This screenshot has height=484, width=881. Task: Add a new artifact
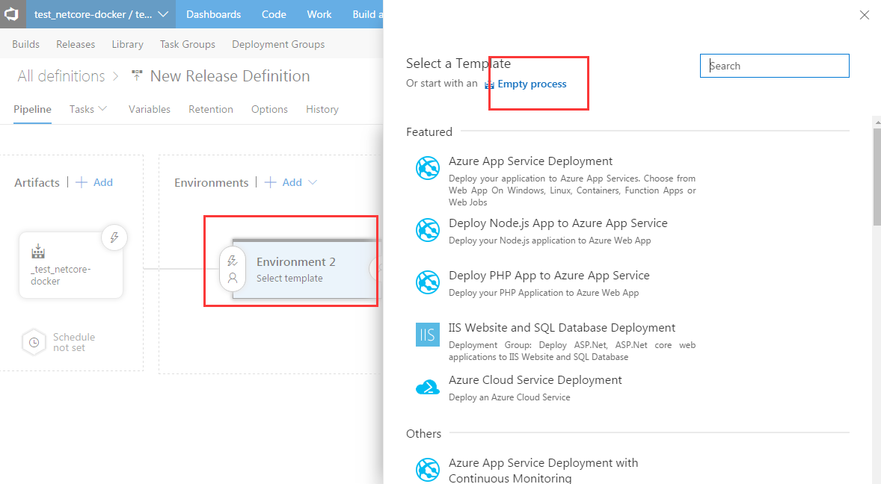[94, 182]
